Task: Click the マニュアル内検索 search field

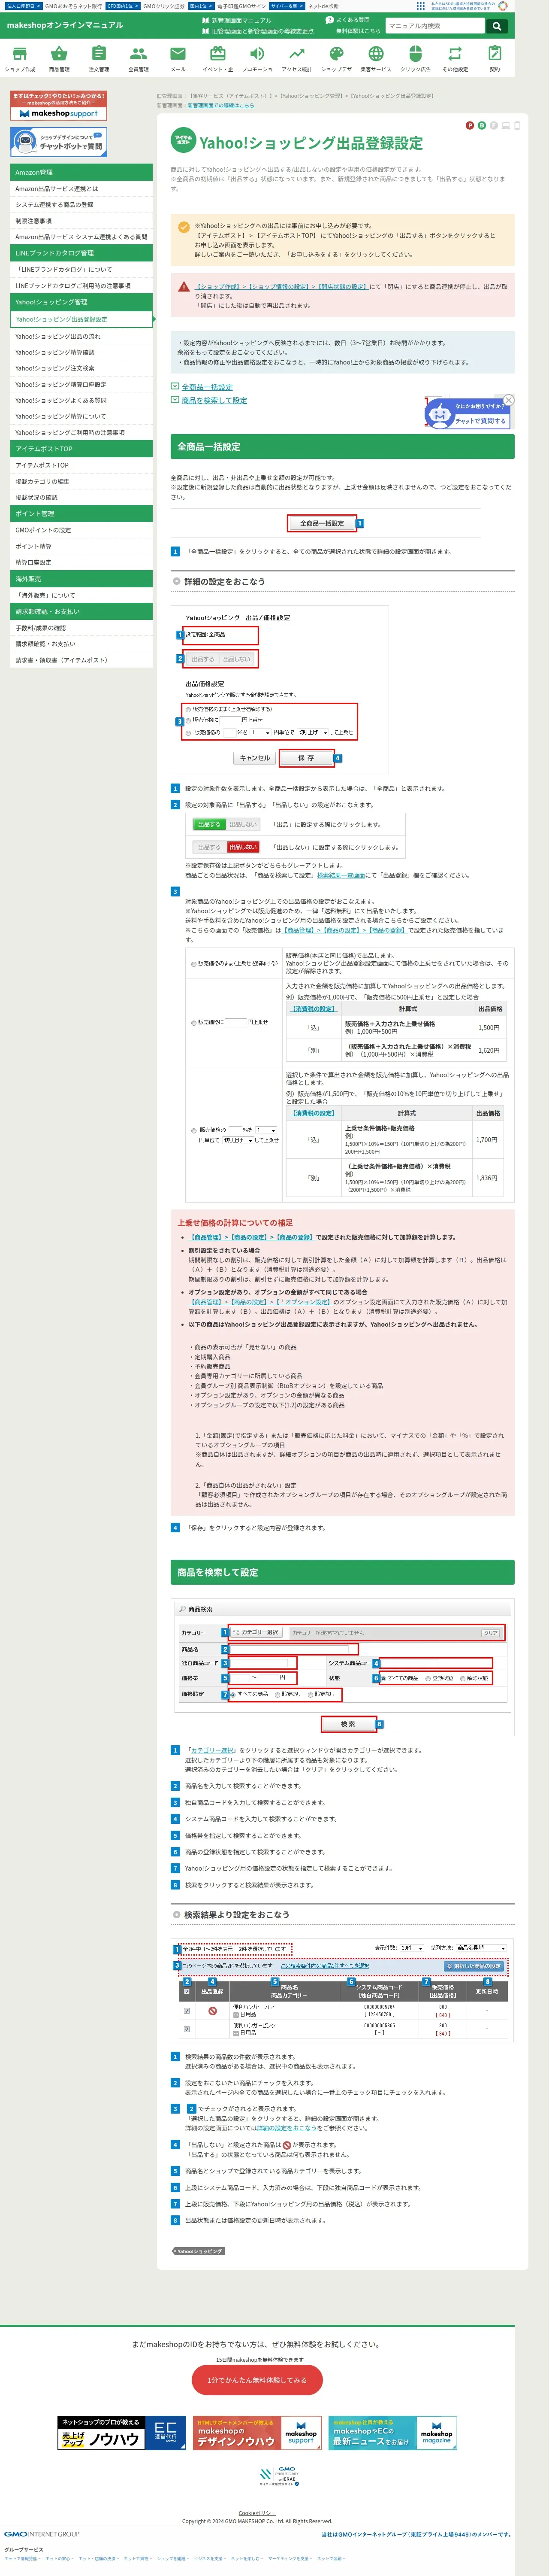Action: (435, 26)
